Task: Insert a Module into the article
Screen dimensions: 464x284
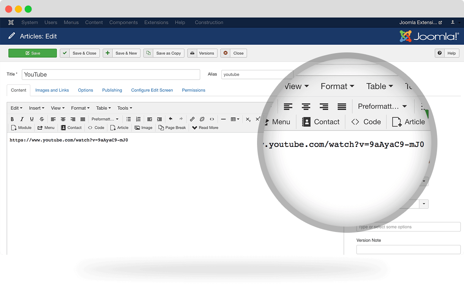Action: click(21, 128)
